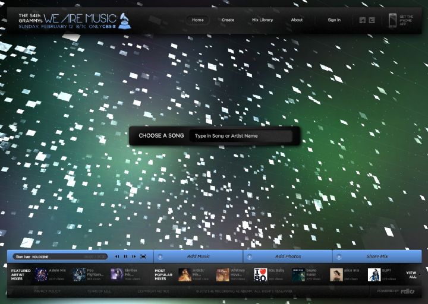428x304 pixels.
Task: Open the Facebook icon in header
Action: pyautogui.click(x=362, y=20)
